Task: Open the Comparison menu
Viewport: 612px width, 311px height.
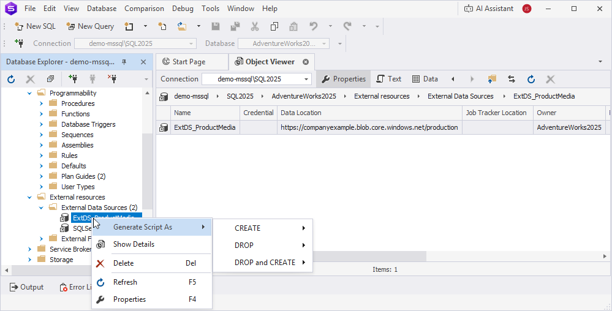Action: point(144,8)
